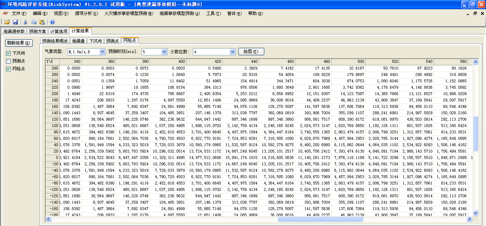
Task: Select the 网格点 sub-tab
Action: pyautogui.click(x=130, y=40)
